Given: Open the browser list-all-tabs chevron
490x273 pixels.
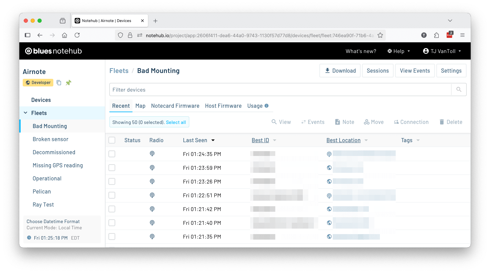Looking at the screenshot, I should 450,21.
